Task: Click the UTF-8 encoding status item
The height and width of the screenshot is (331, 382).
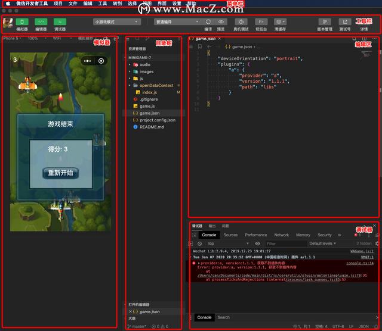Action: [x=338, y=326]
